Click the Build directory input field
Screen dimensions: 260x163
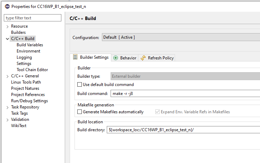tap(183, 130)
